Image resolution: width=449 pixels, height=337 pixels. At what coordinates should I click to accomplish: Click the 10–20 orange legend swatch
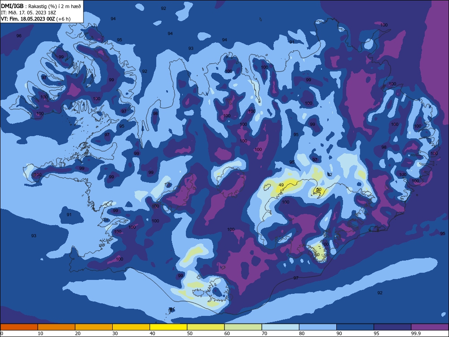click(57, 327)
